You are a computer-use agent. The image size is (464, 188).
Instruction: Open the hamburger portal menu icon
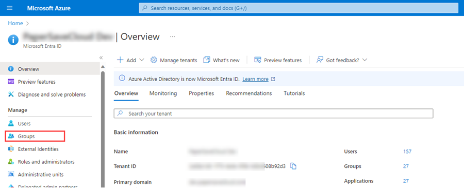pos(10,8)
